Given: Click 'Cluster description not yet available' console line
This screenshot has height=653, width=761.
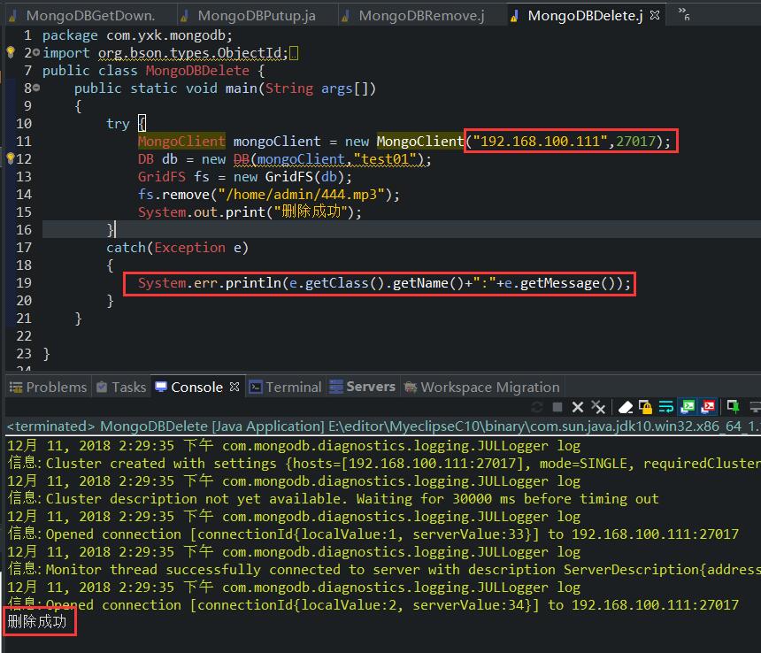Looking at the screenshot, I should pyautogui.click(x=333, y=498).
